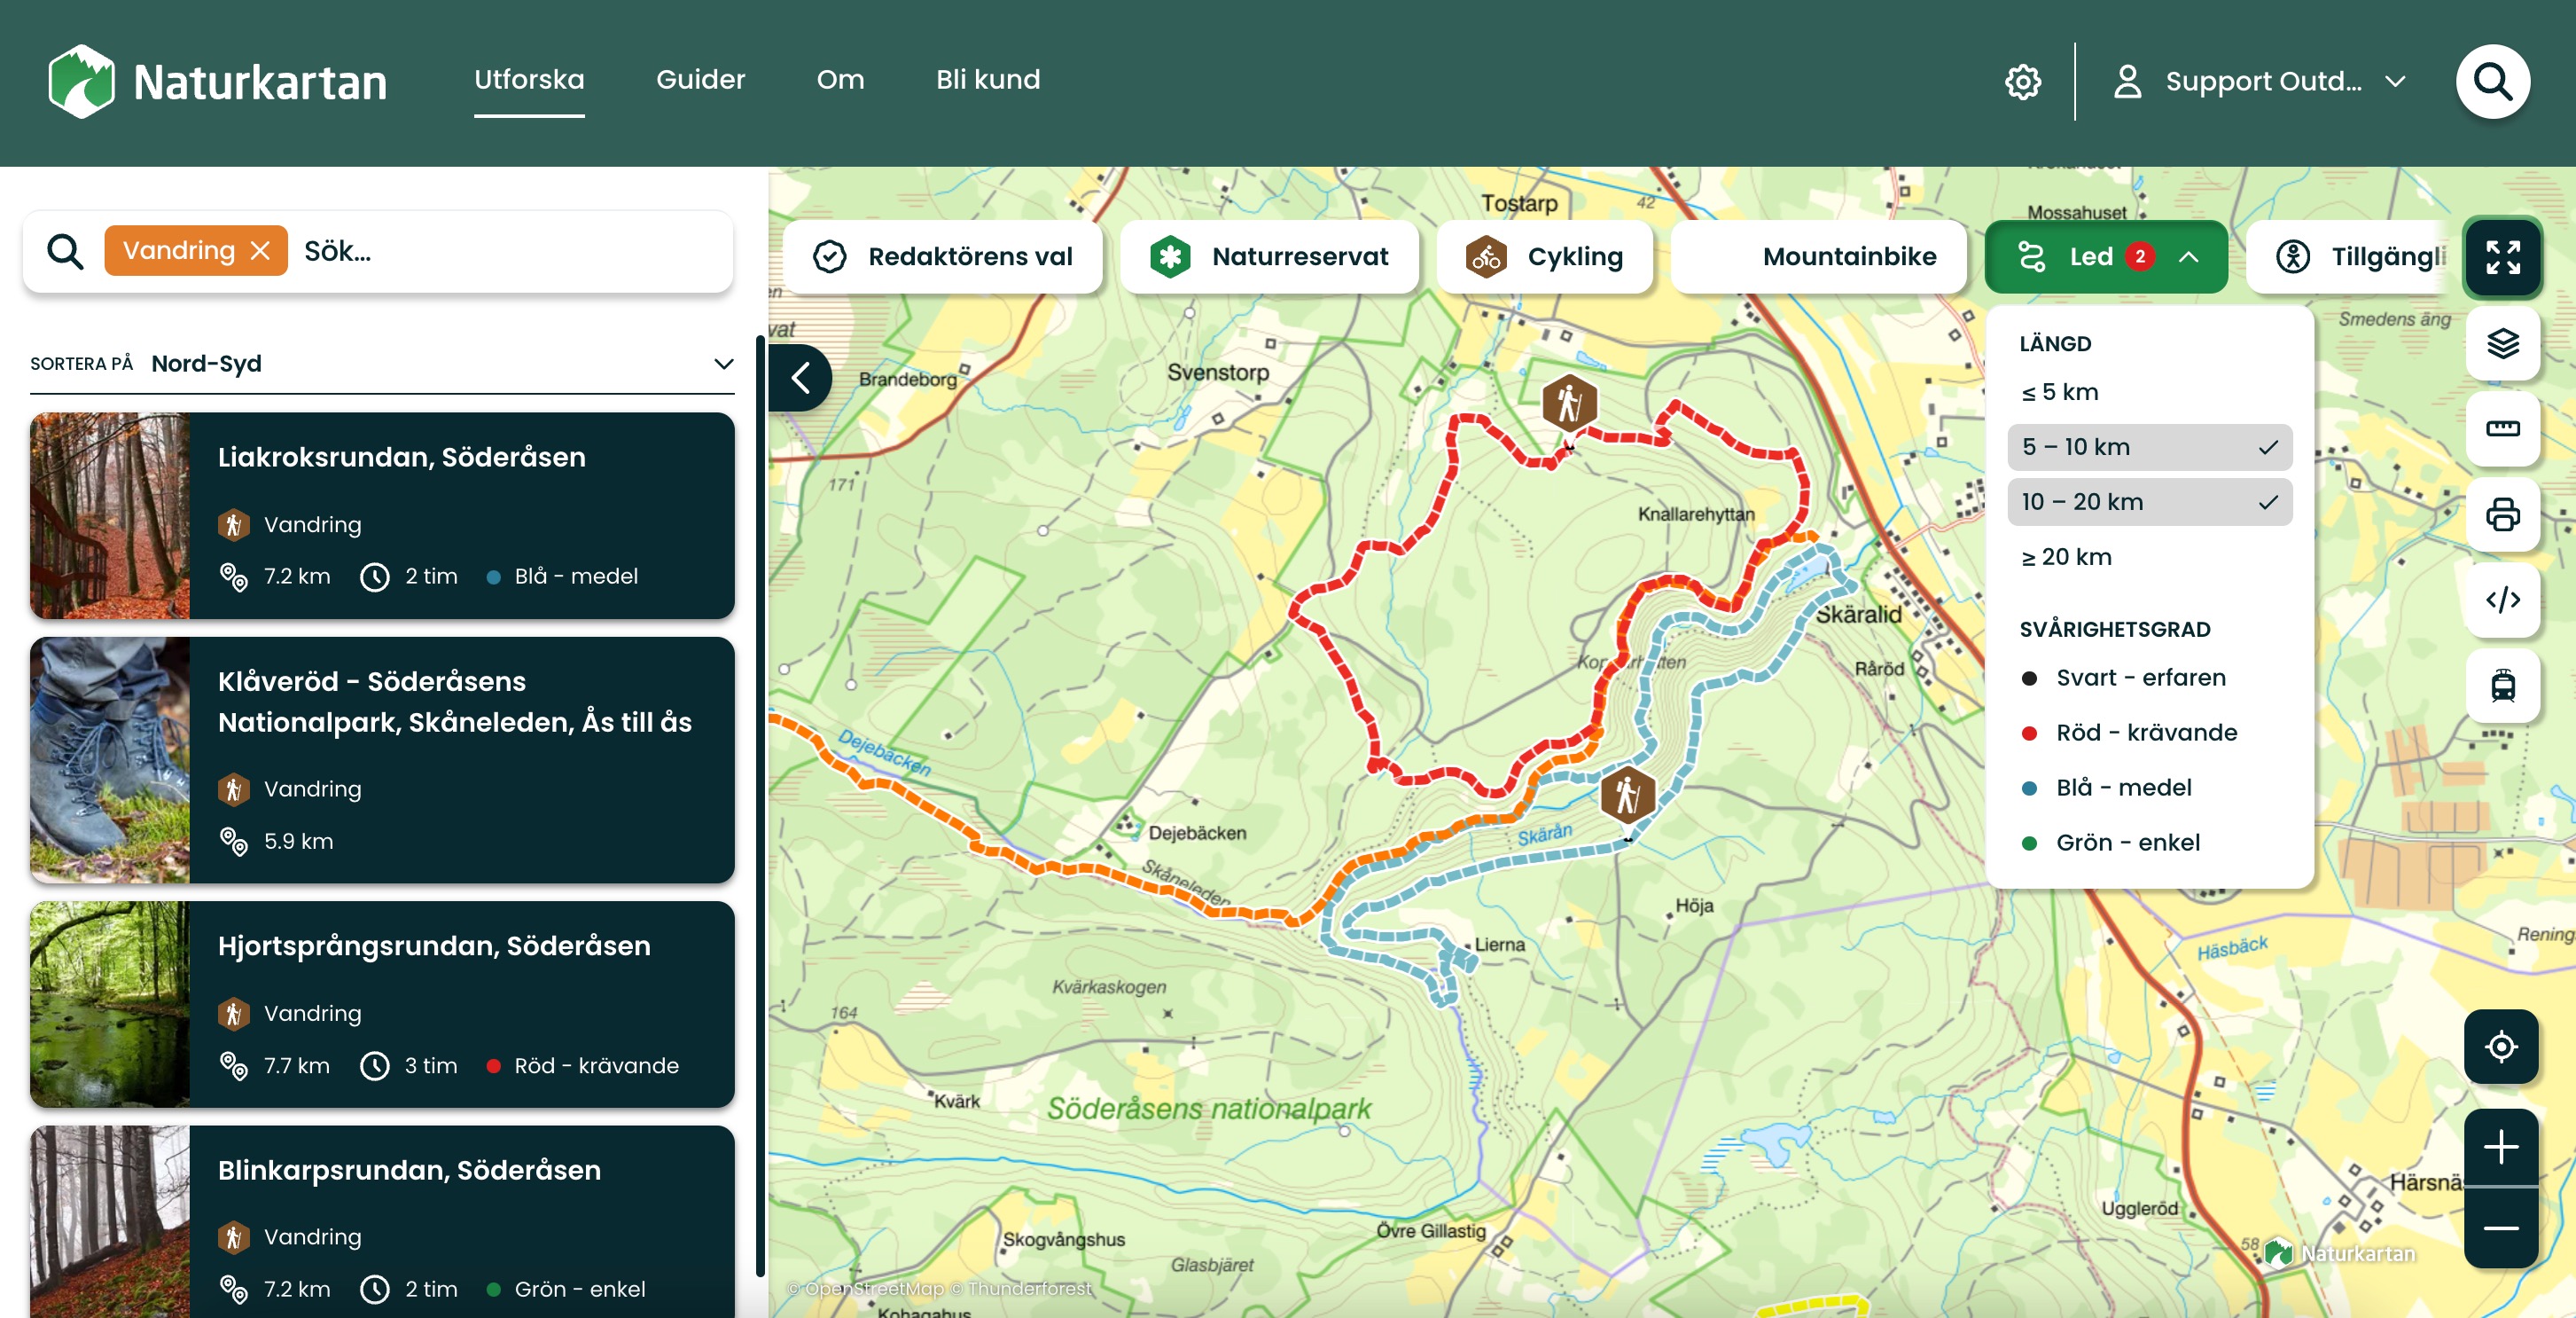This screenshot has height=1318, width=2576.
Task: Click the user account icon
Action: click(2127, 81)
